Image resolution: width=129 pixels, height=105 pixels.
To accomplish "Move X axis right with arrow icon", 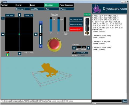I will pos(36,34).
